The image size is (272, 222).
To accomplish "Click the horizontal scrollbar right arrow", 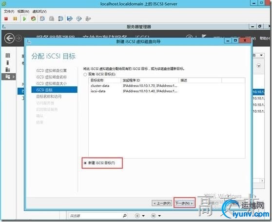I will click(262, 181).
